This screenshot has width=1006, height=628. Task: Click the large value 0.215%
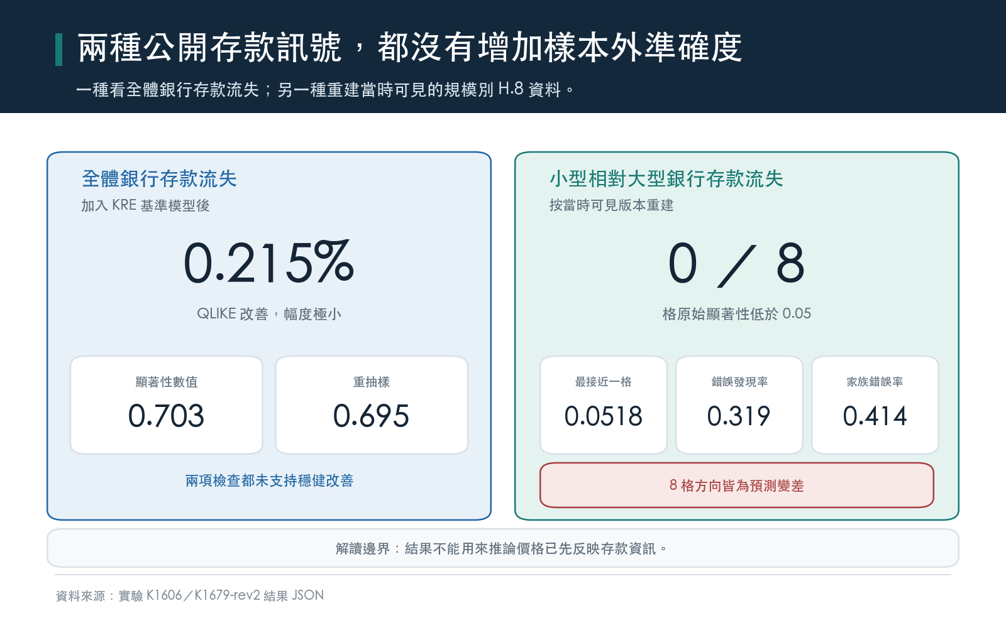(x=269, y=263)
